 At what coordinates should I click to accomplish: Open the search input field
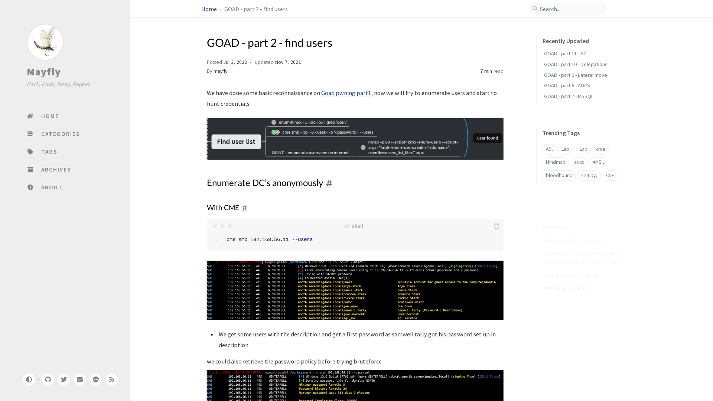(568, 9)
